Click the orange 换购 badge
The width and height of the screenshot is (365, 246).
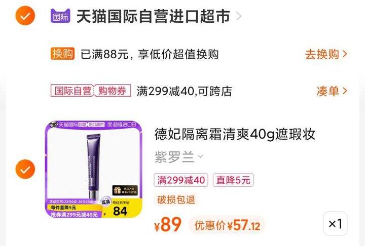coord(62,54)
